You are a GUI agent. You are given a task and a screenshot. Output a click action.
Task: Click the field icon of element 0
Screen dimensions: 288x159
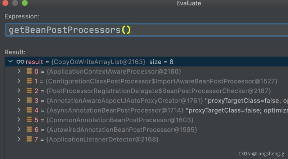29,71
